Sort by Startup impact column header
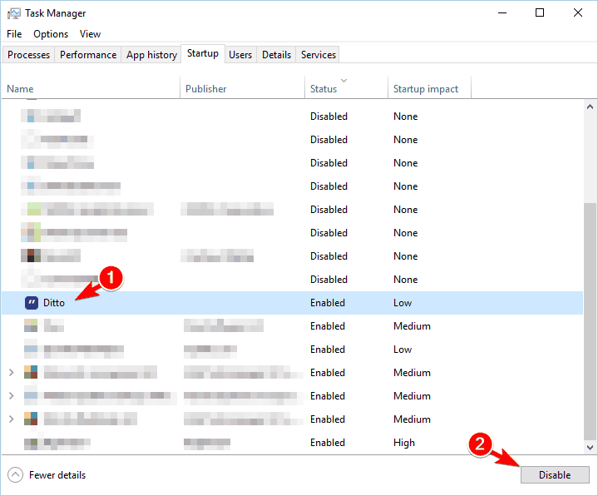Image resolution: width=598 pixels, height=496 pixels. point(426,89)
